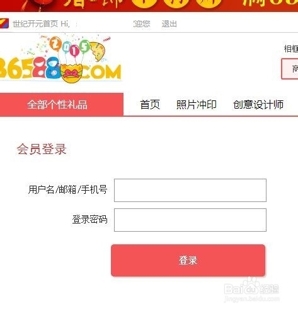Open the 照片冲印 nav tab

[x=197, y=105]
